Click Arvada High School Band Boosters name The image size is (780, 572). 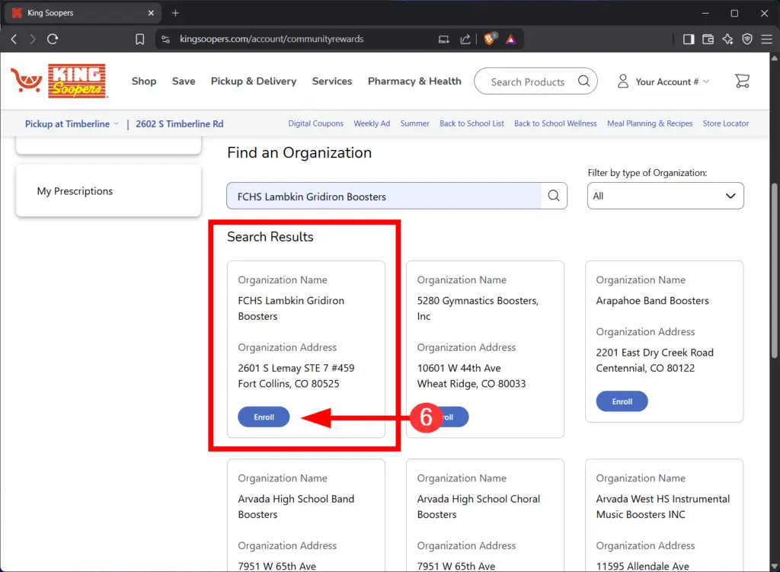pos(296,506)
